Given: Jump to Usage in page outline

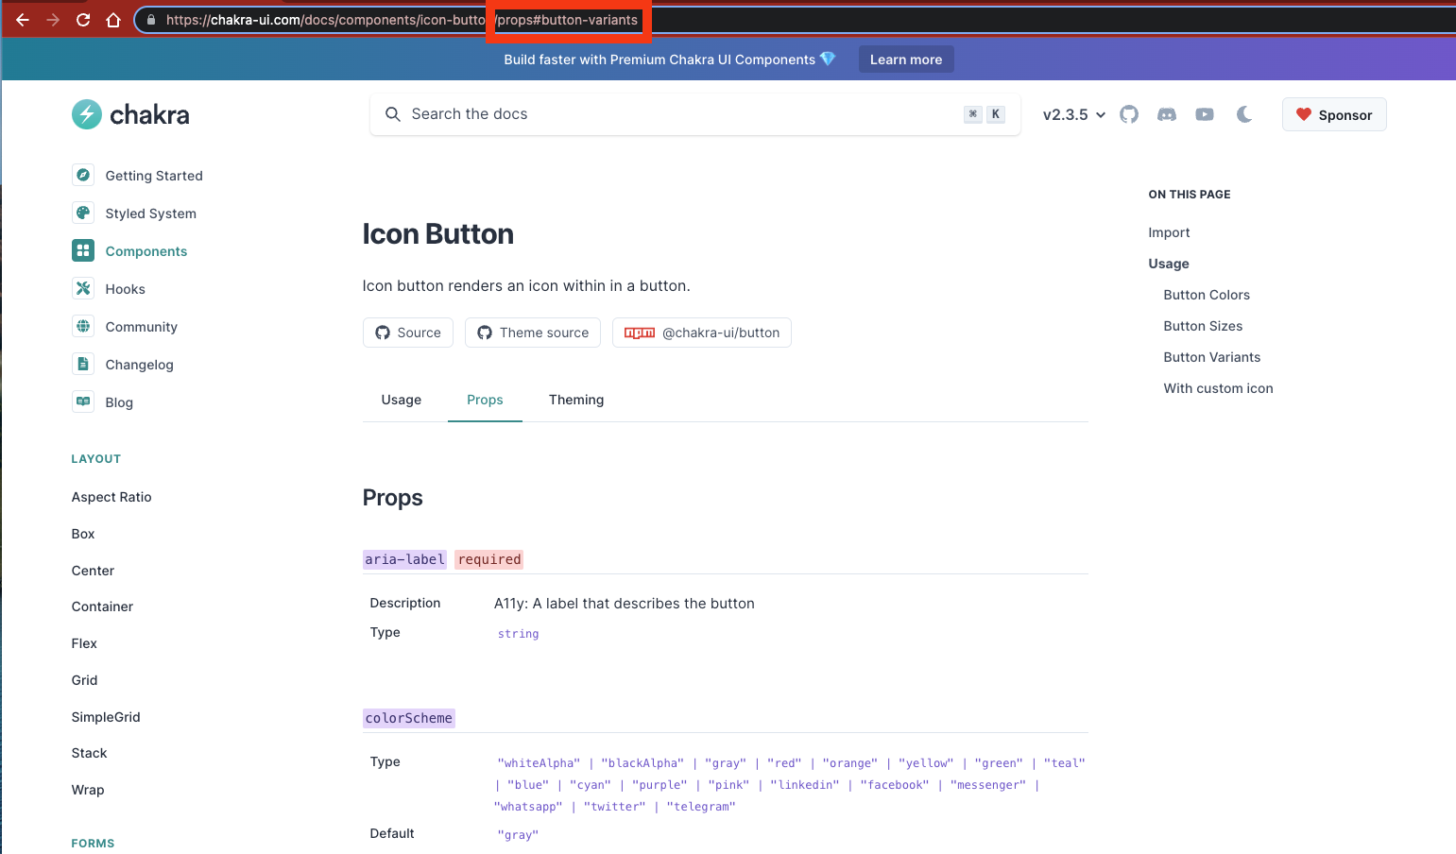Looking at the screenshot, I should point(1169,264).
